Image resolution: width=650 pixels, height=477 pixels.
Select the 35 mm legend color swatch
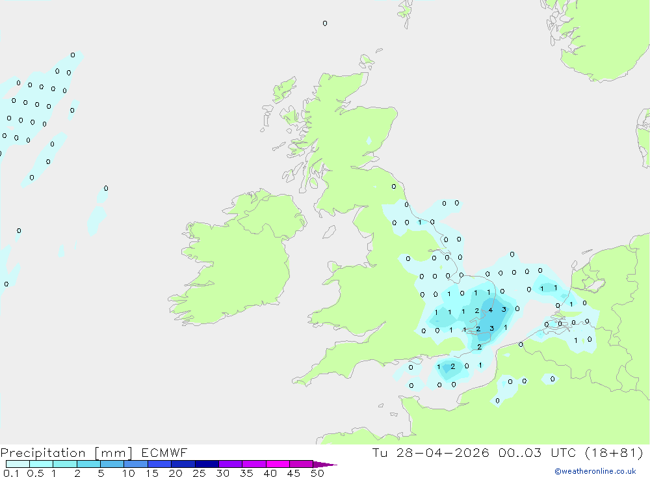[253, 464]
